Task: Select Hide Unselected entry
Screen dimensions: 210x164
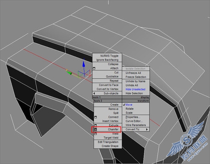Action: tap(136, 89)
